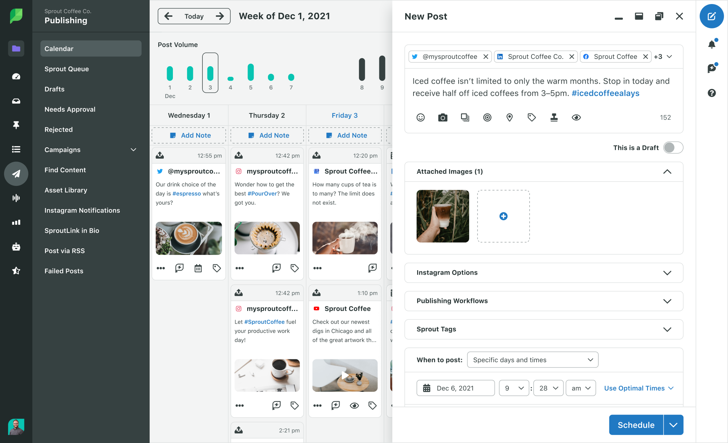Click the Schedule button to publish post
The image size is (728, 443).
pyautogui.click(x=636, y=425)
